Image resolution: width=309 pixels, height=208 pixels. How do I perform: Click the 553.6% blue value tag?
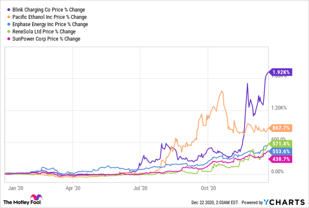pos(280,151)
